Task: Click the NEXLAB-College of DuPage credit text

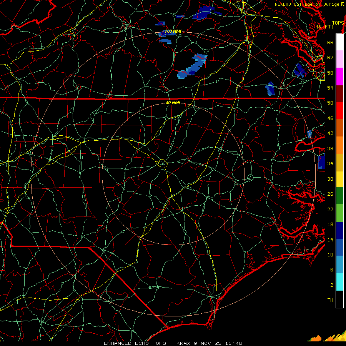Action: tap(309, 4)
